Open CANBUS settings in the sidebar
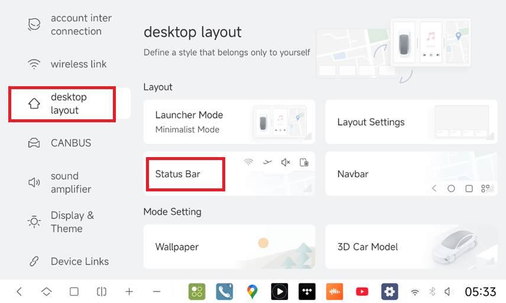 70,143
